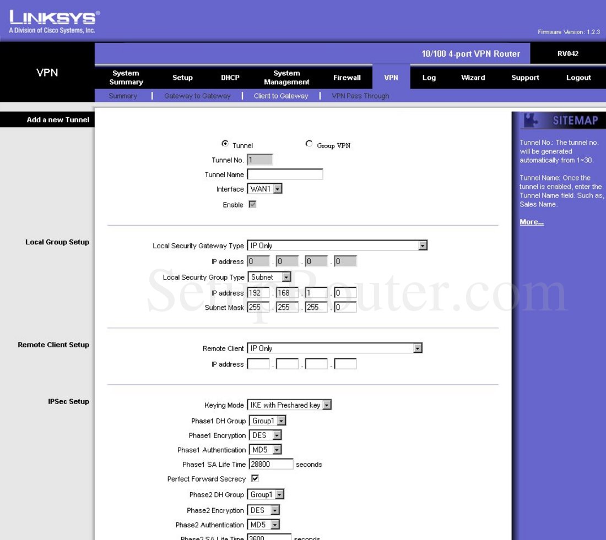Open the Keying Mode dropdown
The width and height of the screenshot is (606, 540).
click(x=289, y=405)
